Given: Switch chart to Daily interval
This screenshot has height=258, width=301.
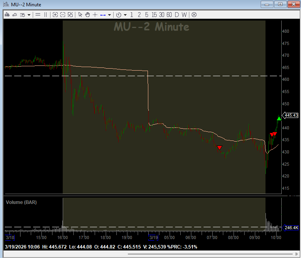Looking at the screenshot, I should 177,15.
